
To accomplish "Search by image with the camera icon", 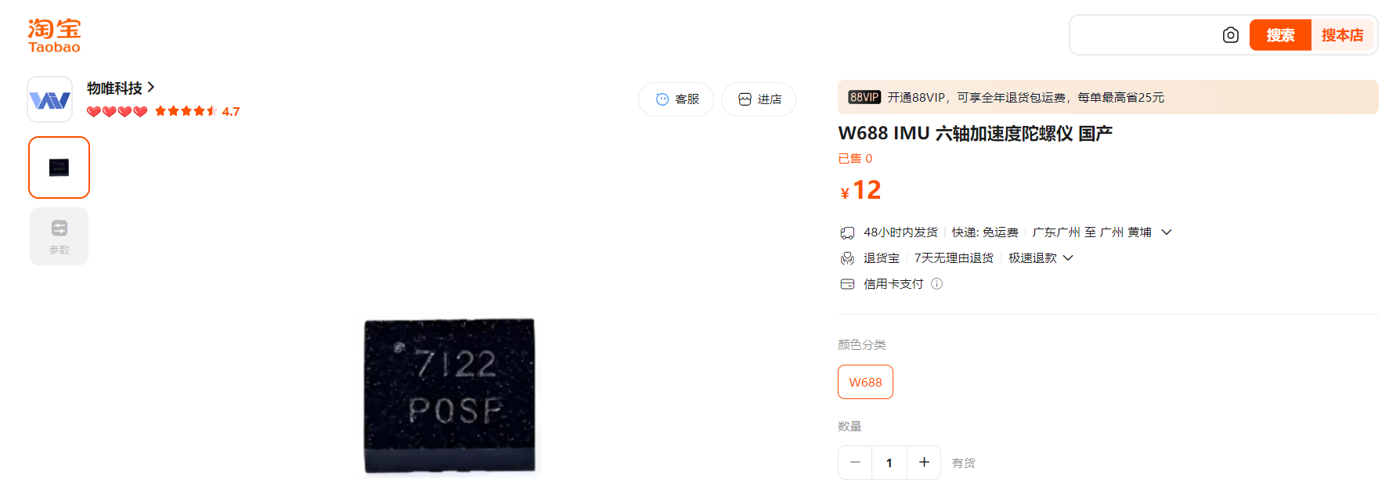I will (x=1230, y=35).
